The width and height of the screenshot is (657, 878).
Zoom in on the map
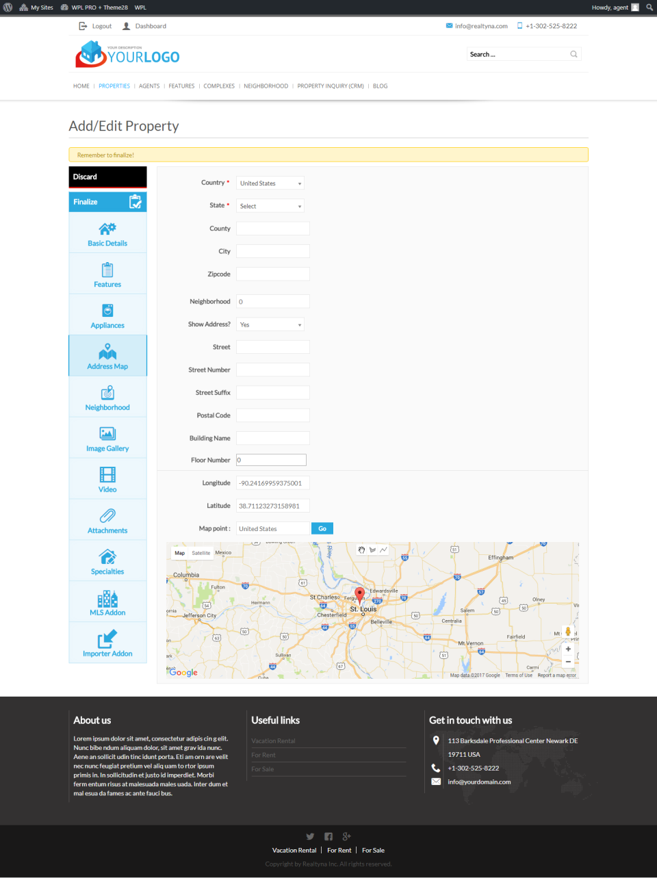pos(568,649)
